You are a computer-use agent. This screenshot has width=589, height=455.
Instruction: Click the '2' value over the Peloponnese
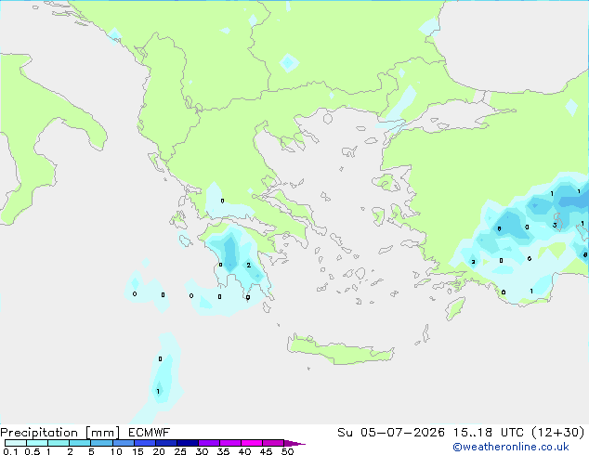249,265
